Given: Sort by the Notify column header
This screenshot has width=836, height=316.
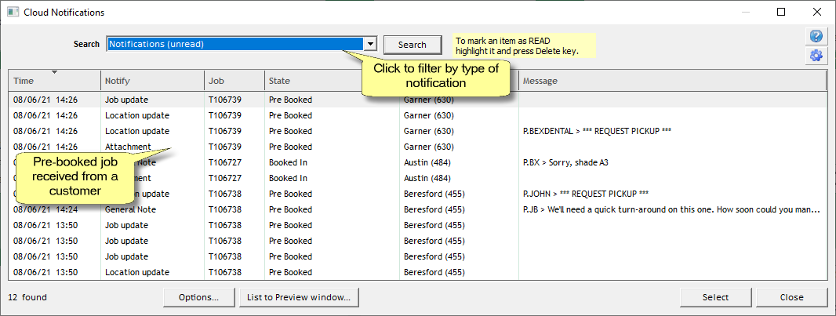Looking at the screenshot, I should coord(153,82).
